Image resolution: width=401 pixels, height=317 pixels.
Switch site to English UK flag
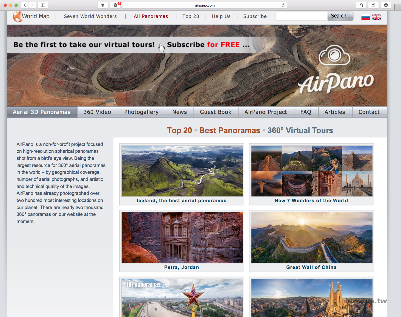[377, 17]
